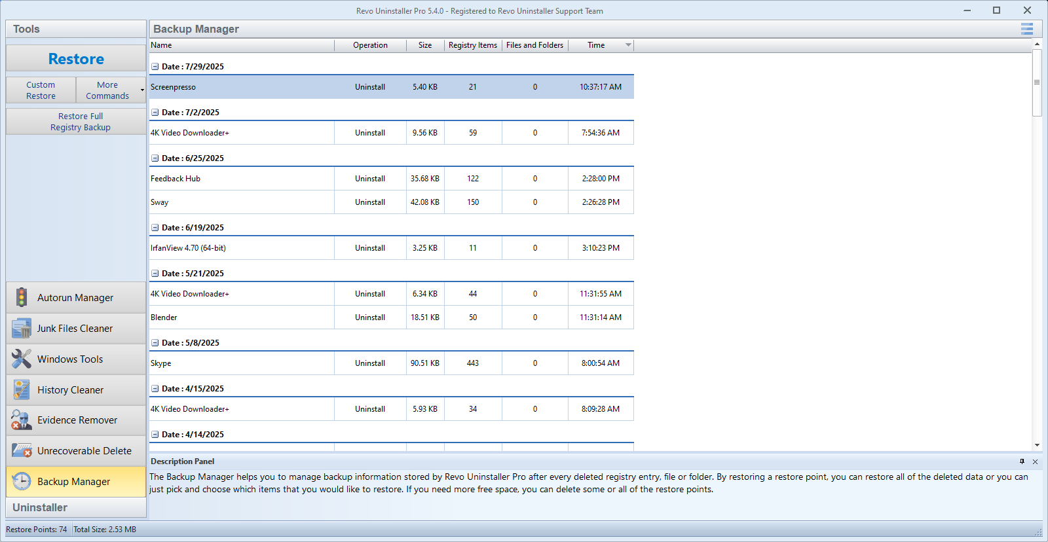The width and height of the screenshot is (1048, 542).
Task: Click the Autorun Manager traffic light icon
Action: coord(22,297)
